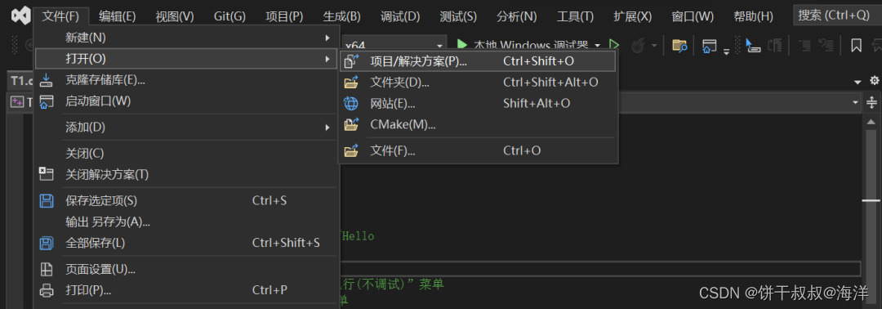
Task: Choose 保存选定项(S) menu entry
Action: [187, 200]
